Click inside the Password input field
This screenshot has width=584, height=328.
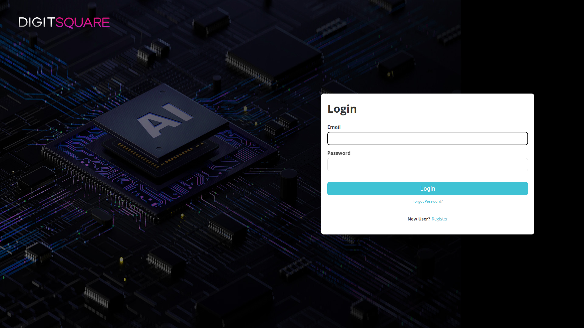click(x=427, y=165)
